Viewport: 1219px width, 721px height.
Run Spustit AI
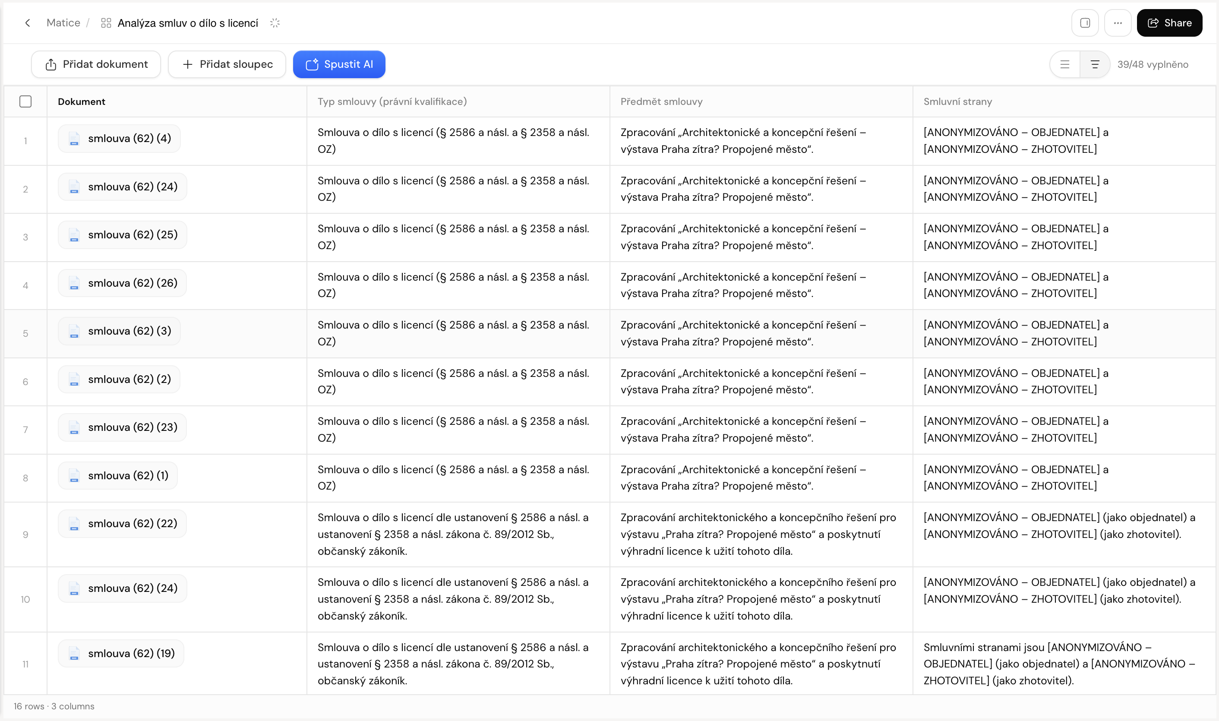point(339,64)
